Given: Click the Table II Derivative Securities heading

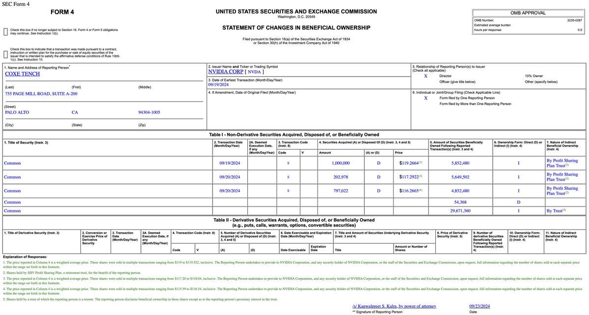Looking at the screenshot, I should pyautogui.click(x=294, y=223).
